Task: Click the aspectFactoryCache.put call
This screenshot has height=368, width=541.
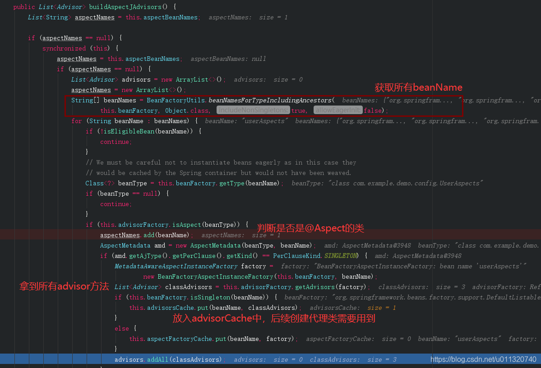Action: pos(187,339)
